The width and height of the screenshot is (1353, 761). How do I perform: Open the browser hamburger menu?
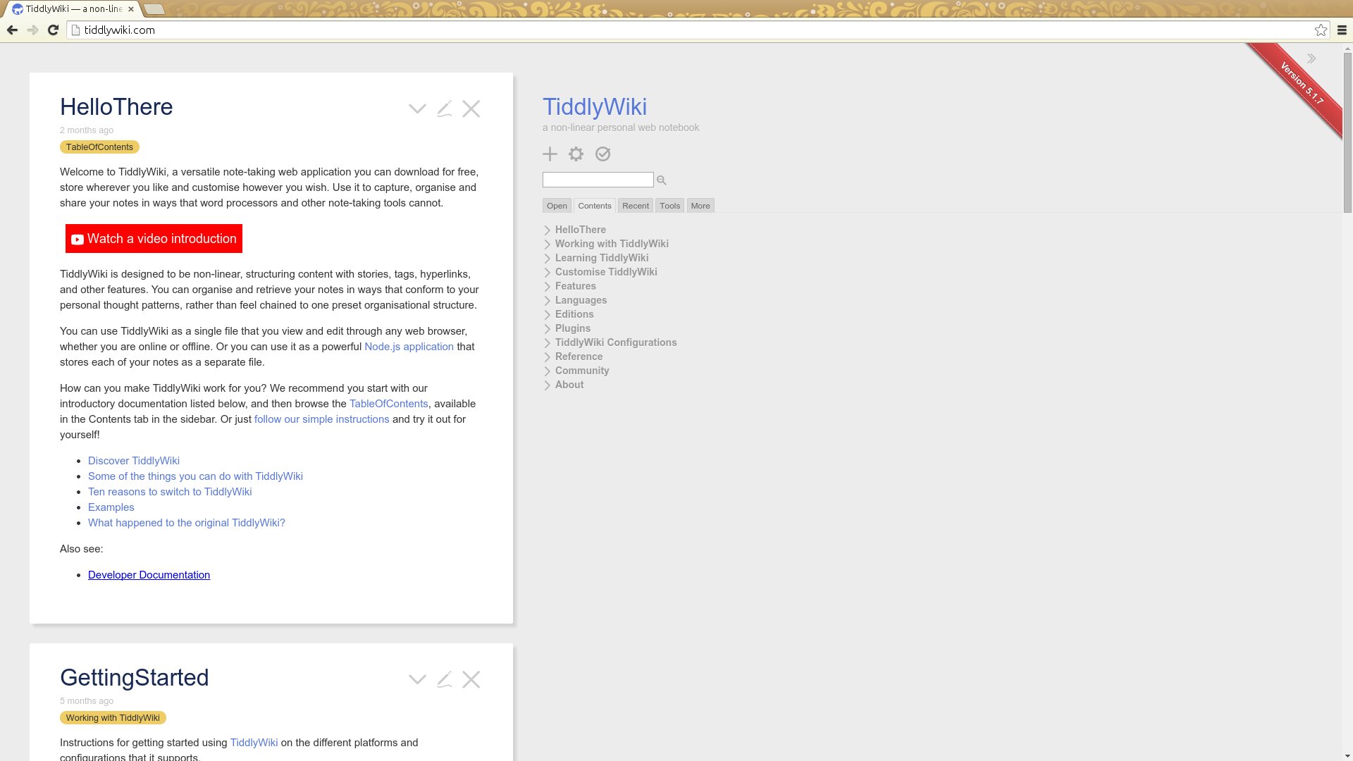pos(1342,30)
